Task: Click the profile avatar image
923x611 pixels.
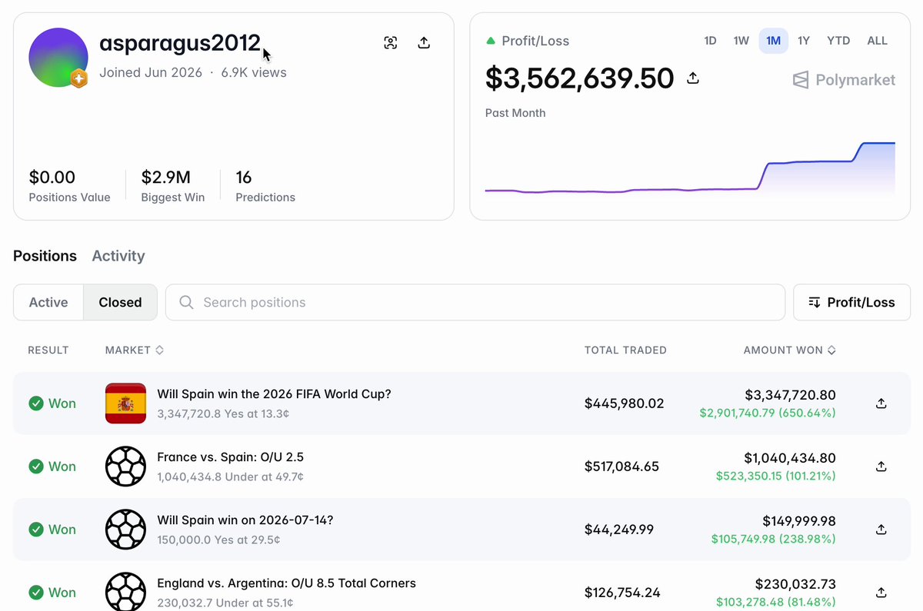Action: point(58,58)
